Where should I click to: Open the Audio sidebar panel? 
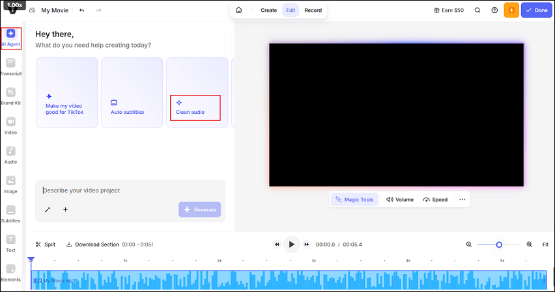(10, 155)
